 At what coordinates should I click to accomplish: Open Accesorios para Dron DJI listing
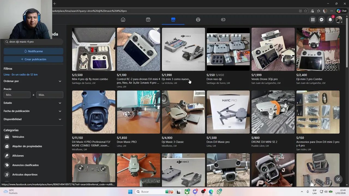coord(318,112)
